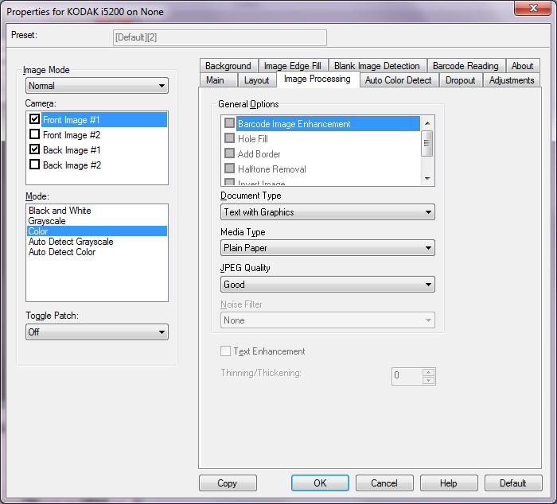Select the Image Processing tab

click(317, 79)
